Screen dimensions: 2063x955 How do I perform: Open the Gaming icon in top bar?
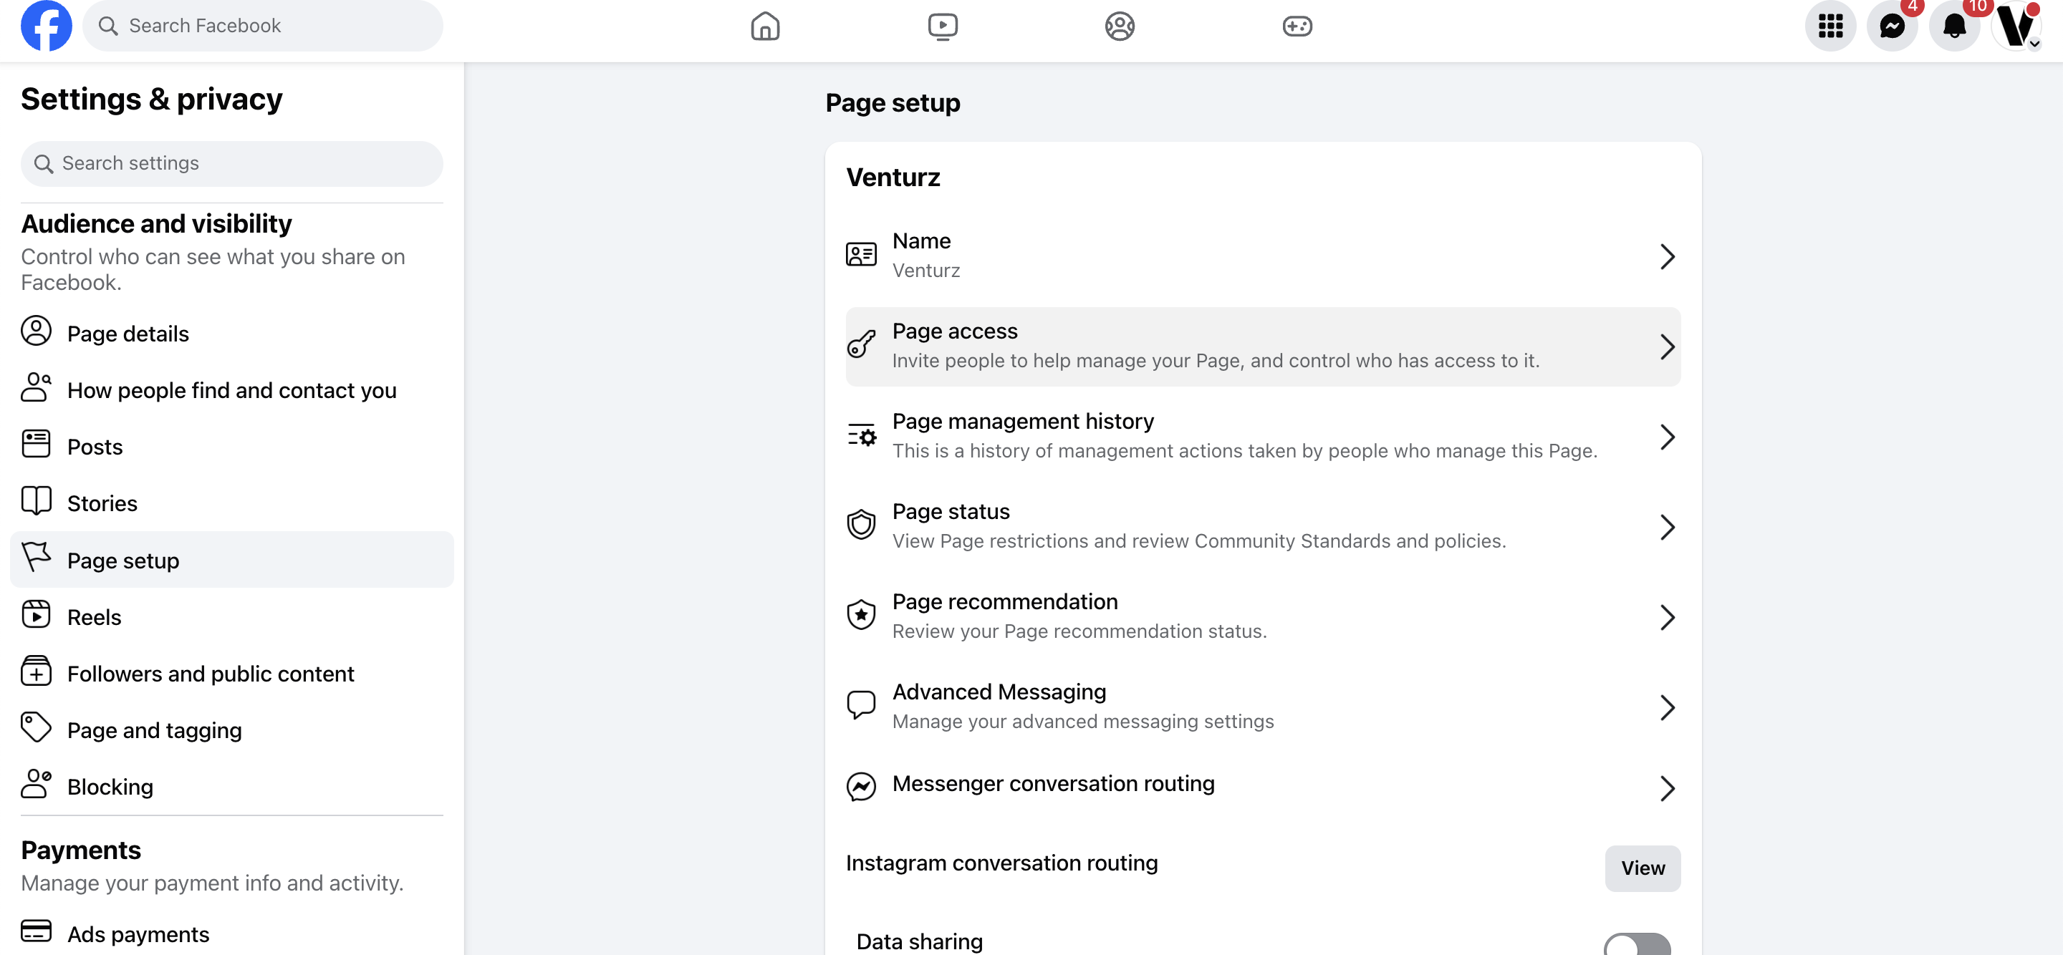(x=1297, y=26)
